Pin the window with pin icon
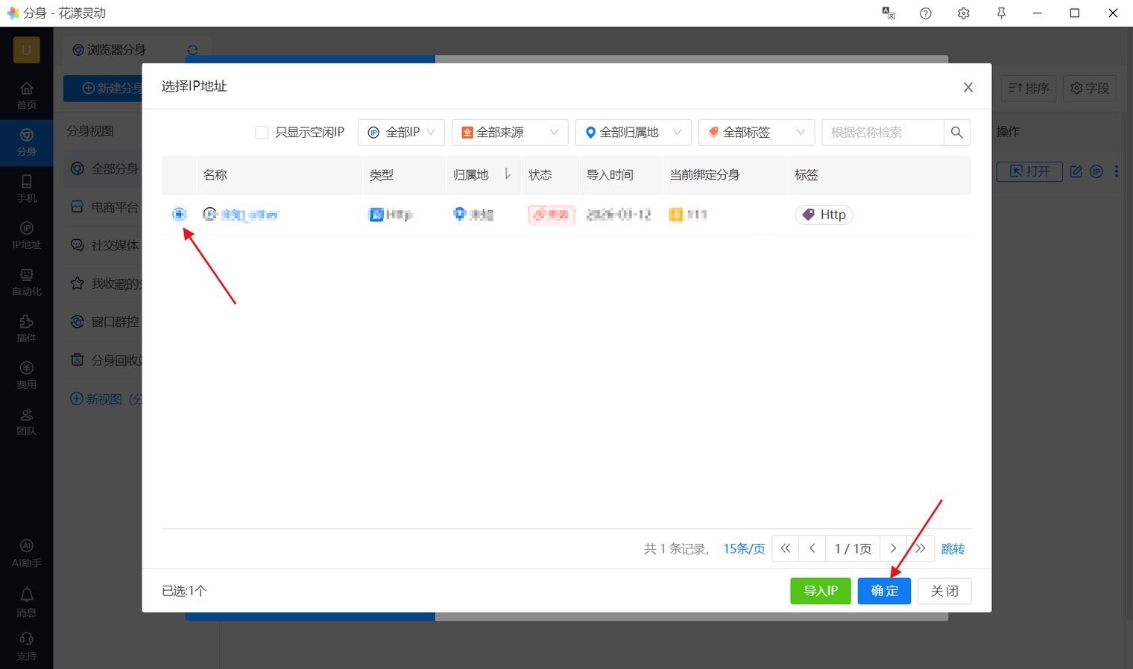Screen dimensions: 1133x669 pyautogui.click(x=1001, y=13)
